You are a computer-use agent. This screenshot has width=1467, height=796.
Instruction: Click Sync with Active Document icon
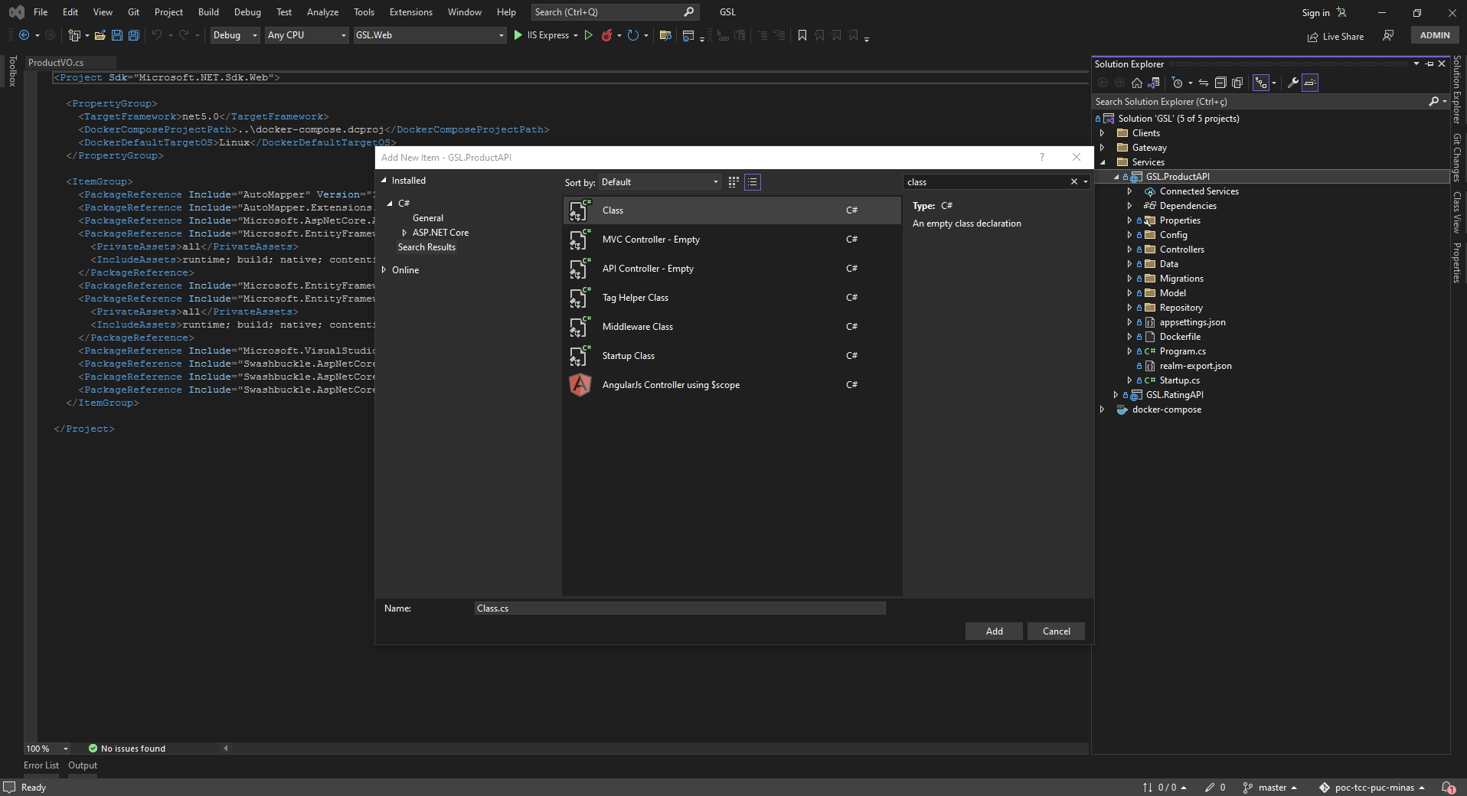coord(1204,83)
